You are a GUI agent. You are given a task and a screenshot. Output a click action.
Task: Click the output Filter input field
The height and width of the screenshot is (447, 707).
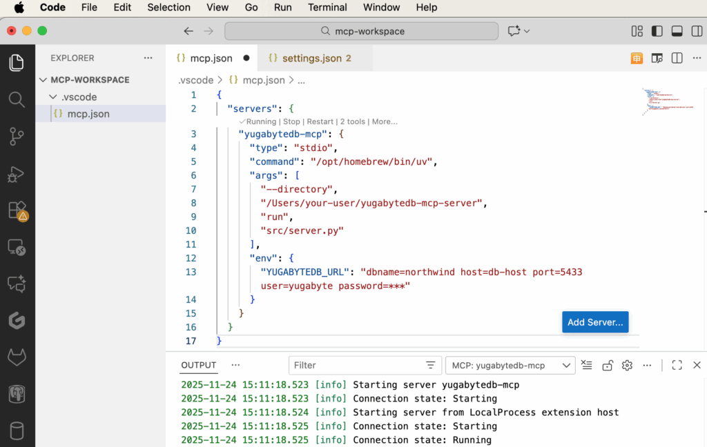356,365
